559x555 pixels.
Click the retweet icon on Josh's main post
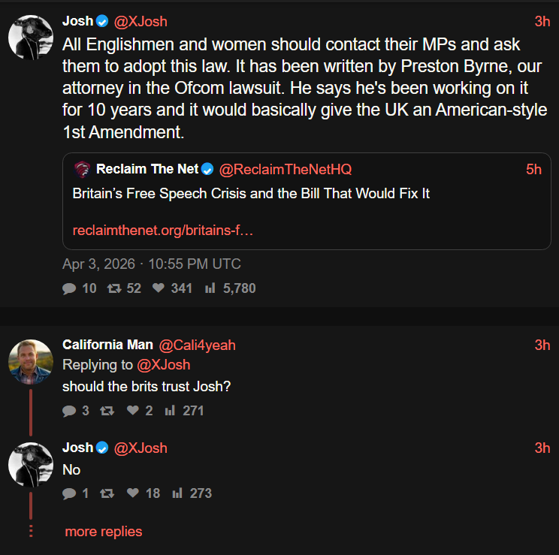click(113, 288)
